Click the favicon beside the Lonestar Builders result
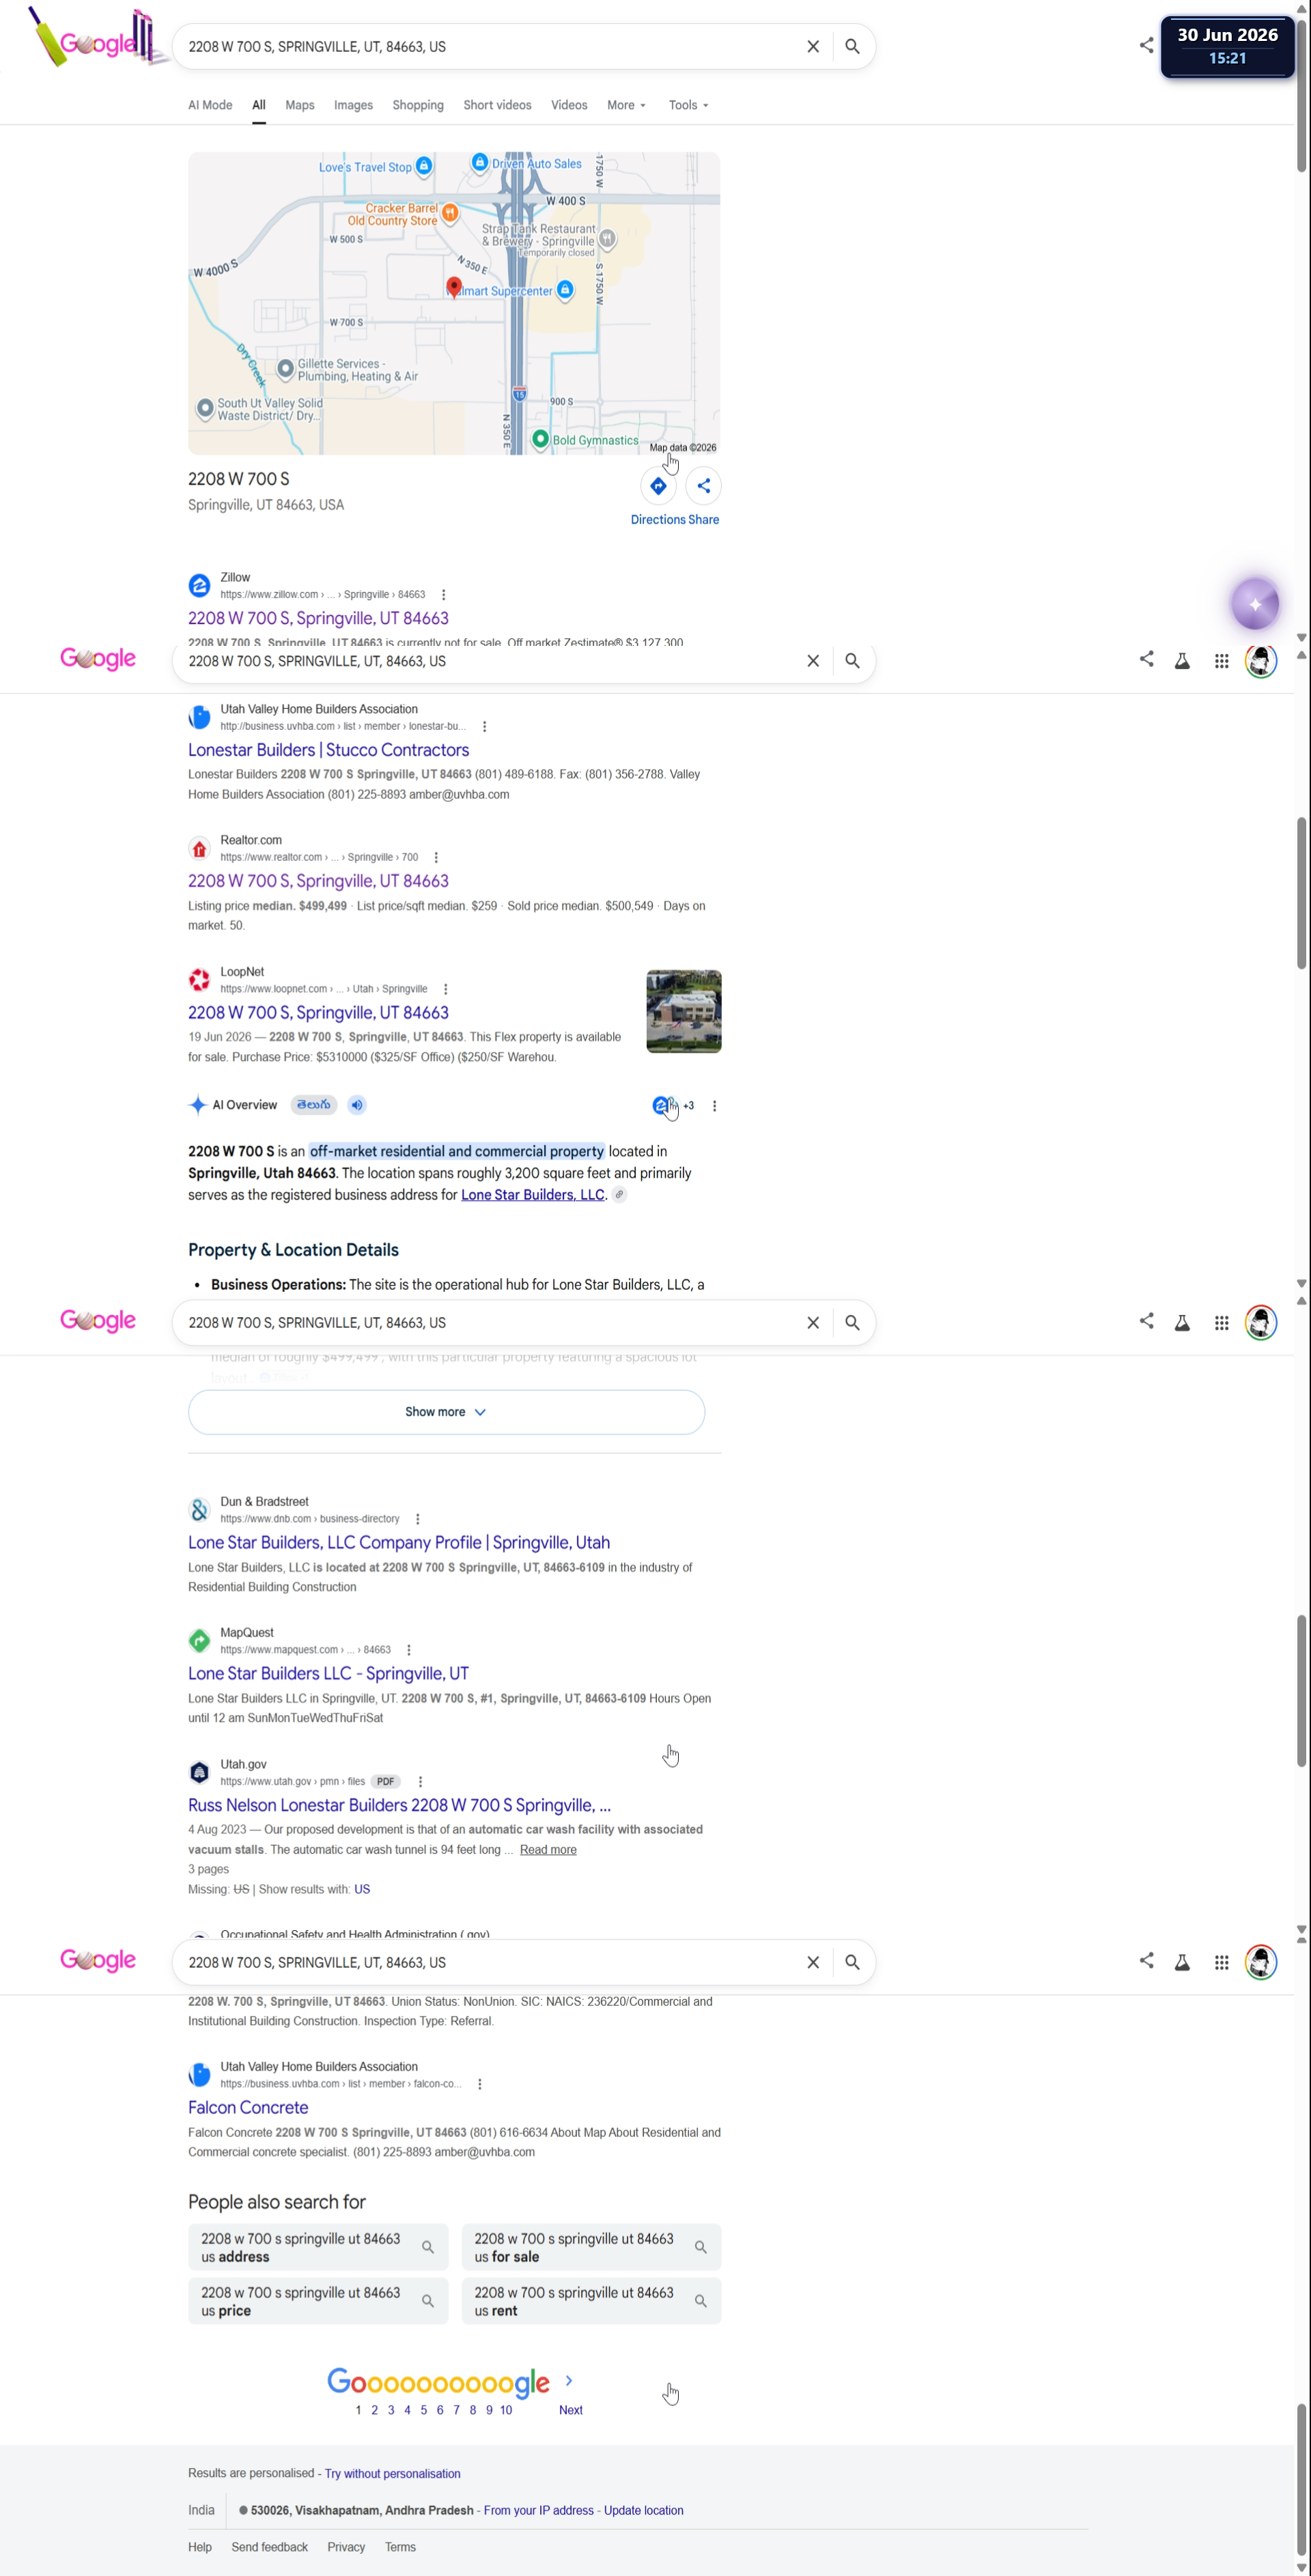Screen dimensions: 1311x2576 pyautogui.click(x=200, y=717)
